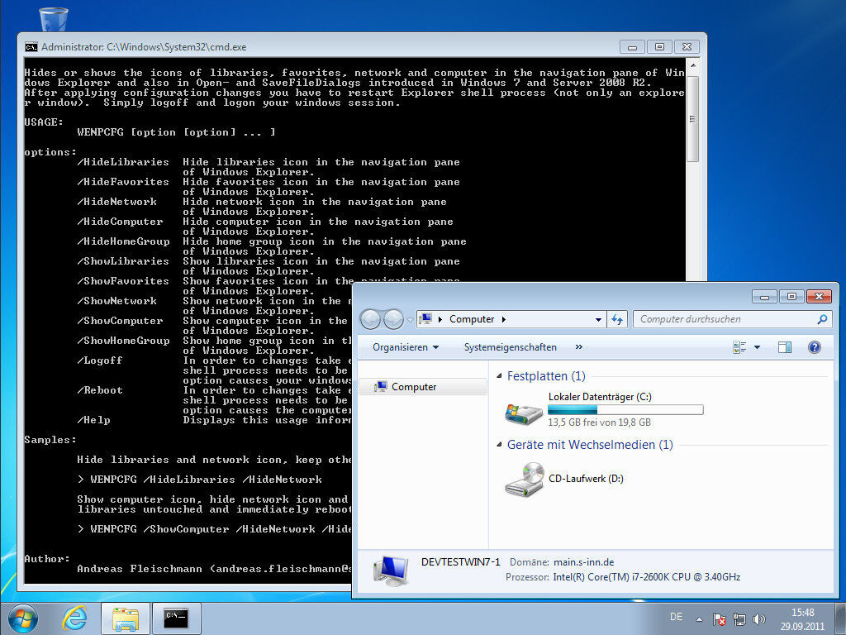Click the magnifier search icon in Explorer
Screen dimensions: 846x635
point(822,319)
